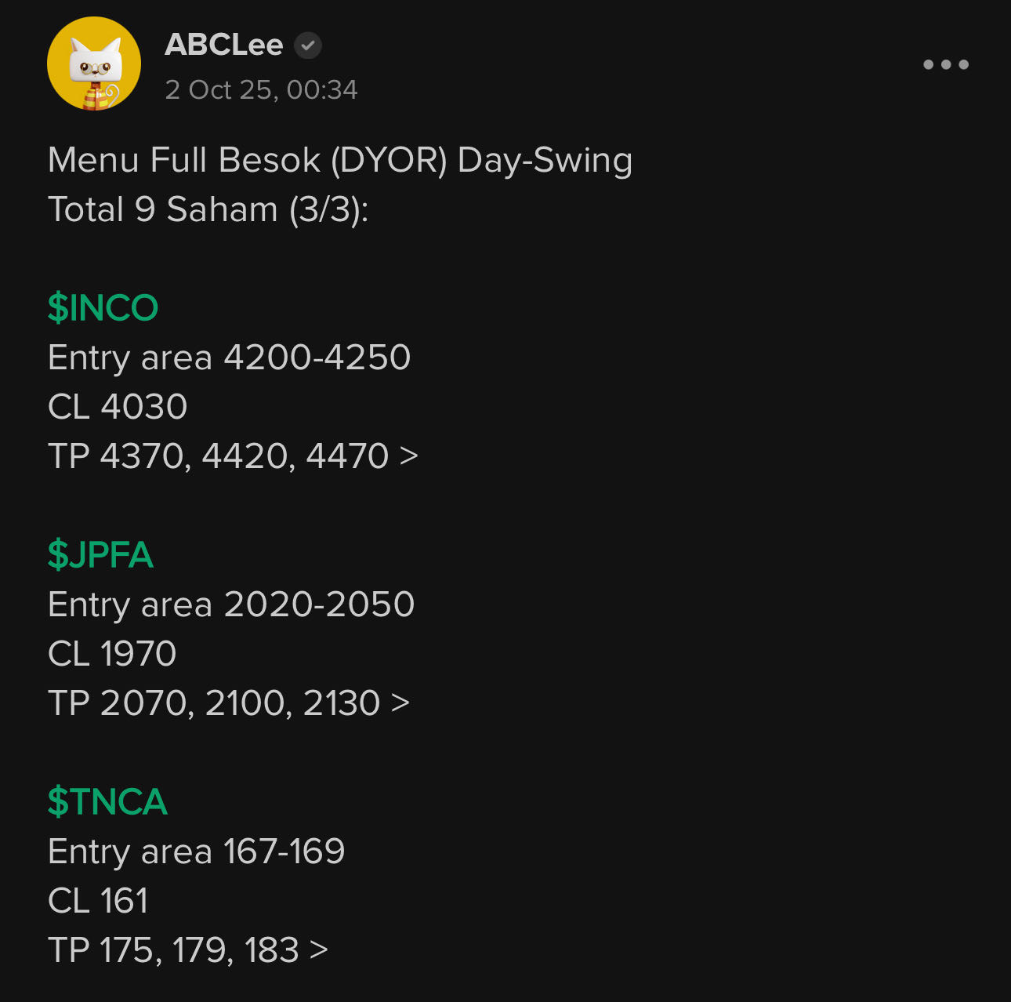The image size is (1011, 1002).
Task: Open the $JPFA stock ticker link
Action: click(x=100, y=555)
